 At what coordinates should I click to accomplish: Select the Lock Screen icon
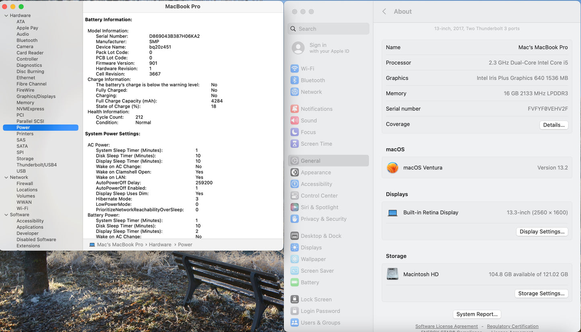click(295, 299)
